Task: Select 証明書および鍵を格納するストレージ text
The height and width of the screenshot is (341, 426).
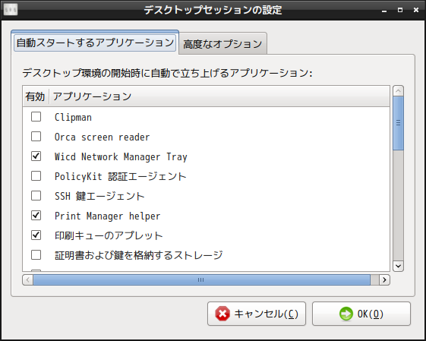Action: click(x=138, y=255)
